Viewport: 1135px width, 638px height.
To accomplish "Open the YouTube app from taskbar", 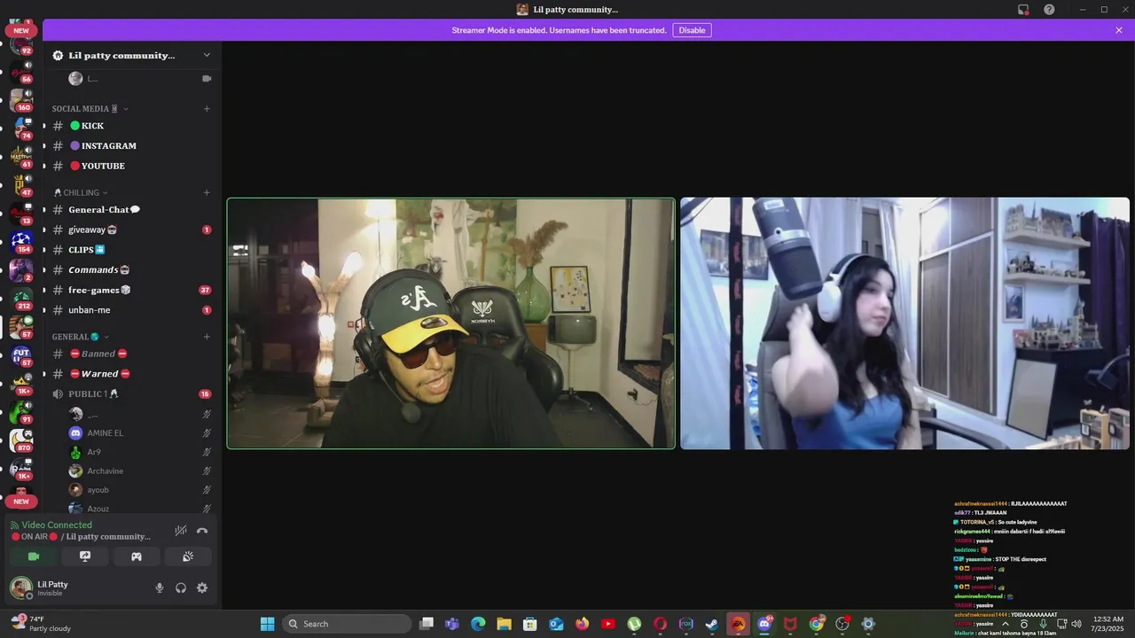I will click(608, 624).
